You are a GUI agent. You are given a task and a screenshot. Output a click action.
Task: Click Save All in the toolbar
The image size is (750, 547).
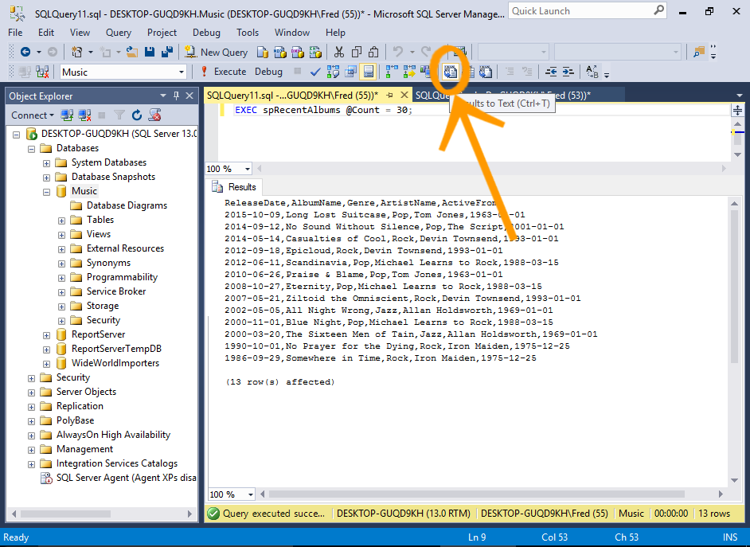[x=167, y=52]
